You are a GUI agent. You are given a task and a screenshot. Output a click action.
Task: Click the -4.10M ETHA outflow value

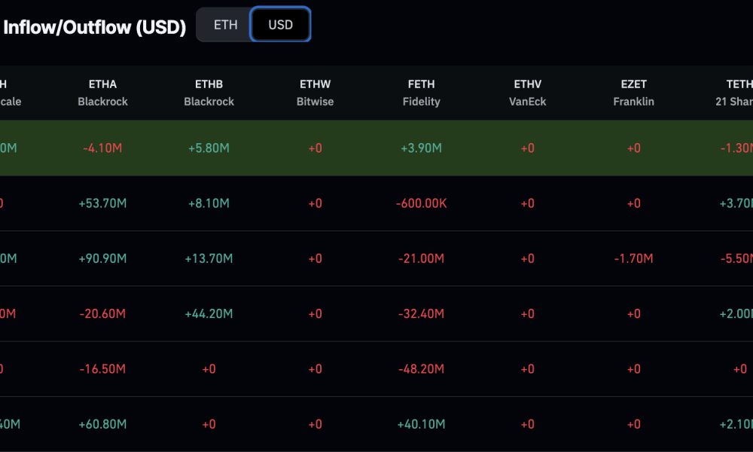[102, 148]
